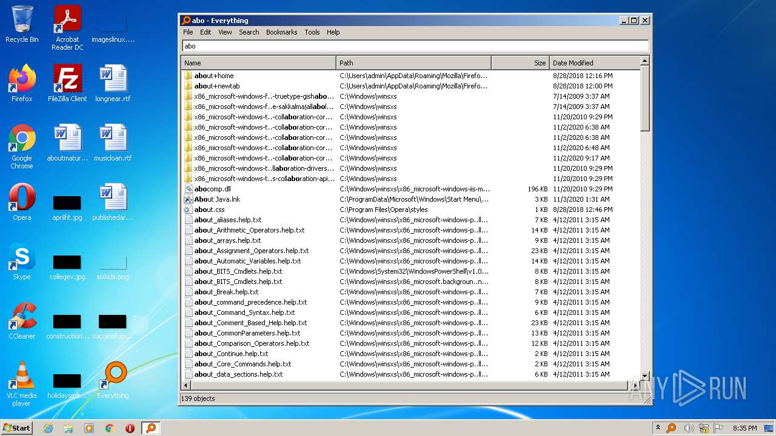Open Opera desktop shortcut
The height and width of the screenshot is (436, 776).
(22, 202)
